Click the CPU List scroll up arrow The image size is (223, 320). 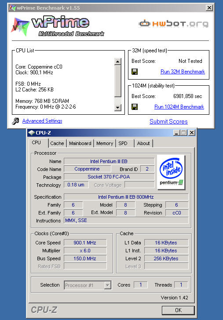click(118, 62)
